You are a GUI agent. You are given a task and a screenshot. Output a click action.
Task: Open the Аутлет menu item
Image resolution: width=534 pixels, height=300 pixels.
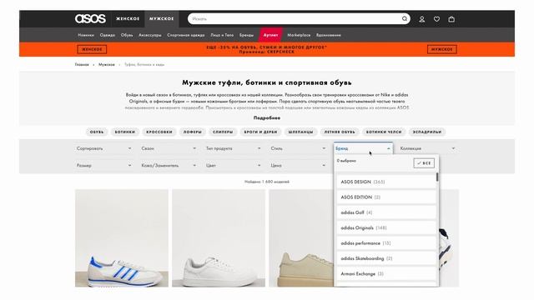tap(270, 35)
